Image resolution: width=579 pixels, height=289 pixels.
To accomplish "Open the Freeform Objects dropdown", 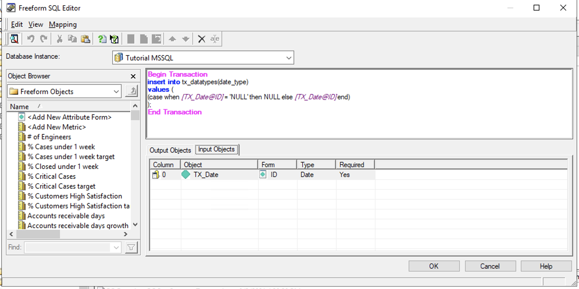I will click(116, 91).
